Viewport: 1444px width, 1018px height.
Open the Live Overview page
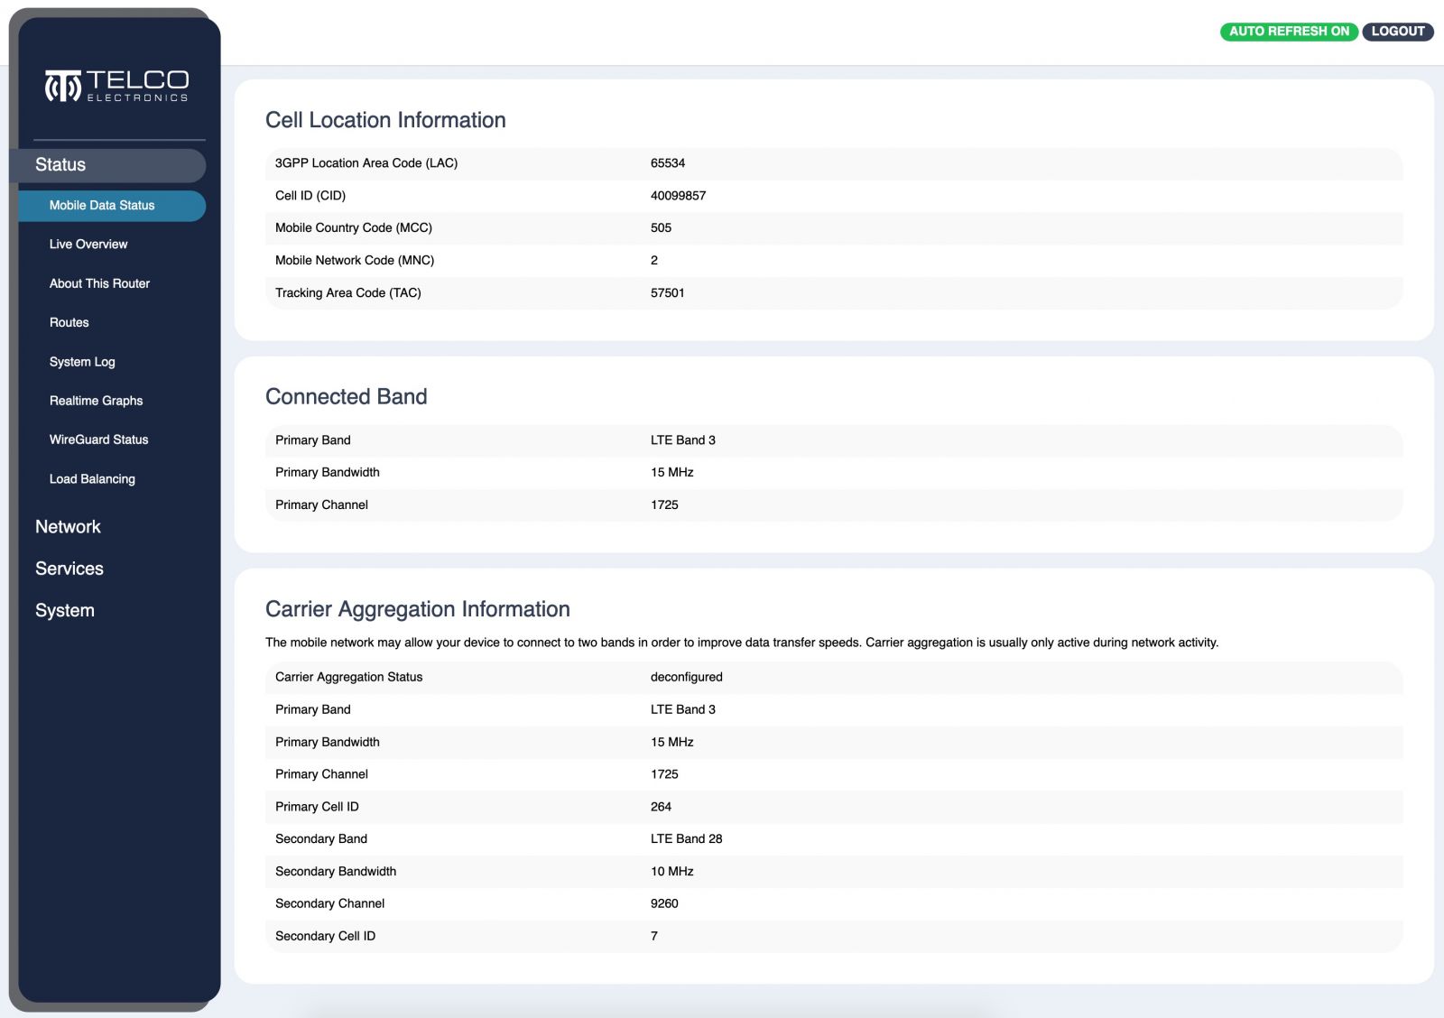pyautogui.click(x=88, y=245)
